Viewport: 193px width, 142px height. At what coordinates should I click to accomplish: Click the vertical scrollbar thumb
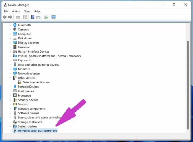tap(187, 85)
